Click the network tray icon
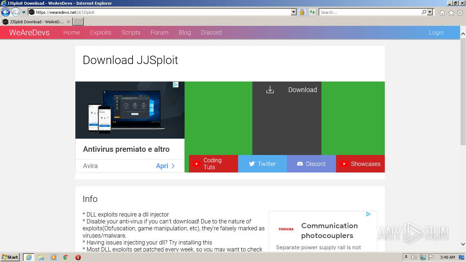The image size is (466, 262). click(423, 257)
